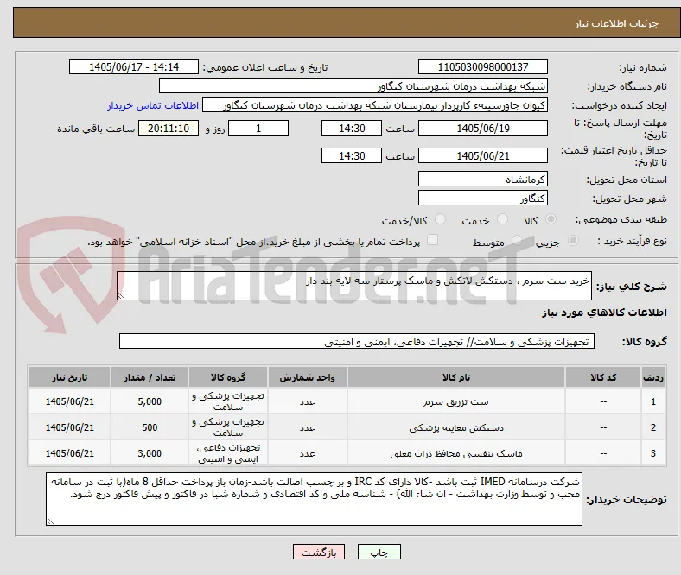Click the چاپ print button
This screenshot has width=681, height=575.
(379, 552)
